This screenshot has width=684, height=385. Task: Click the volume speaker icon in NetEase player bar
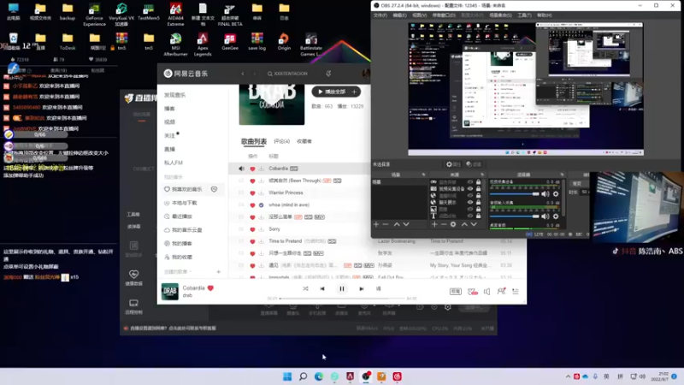coord(486,291)
